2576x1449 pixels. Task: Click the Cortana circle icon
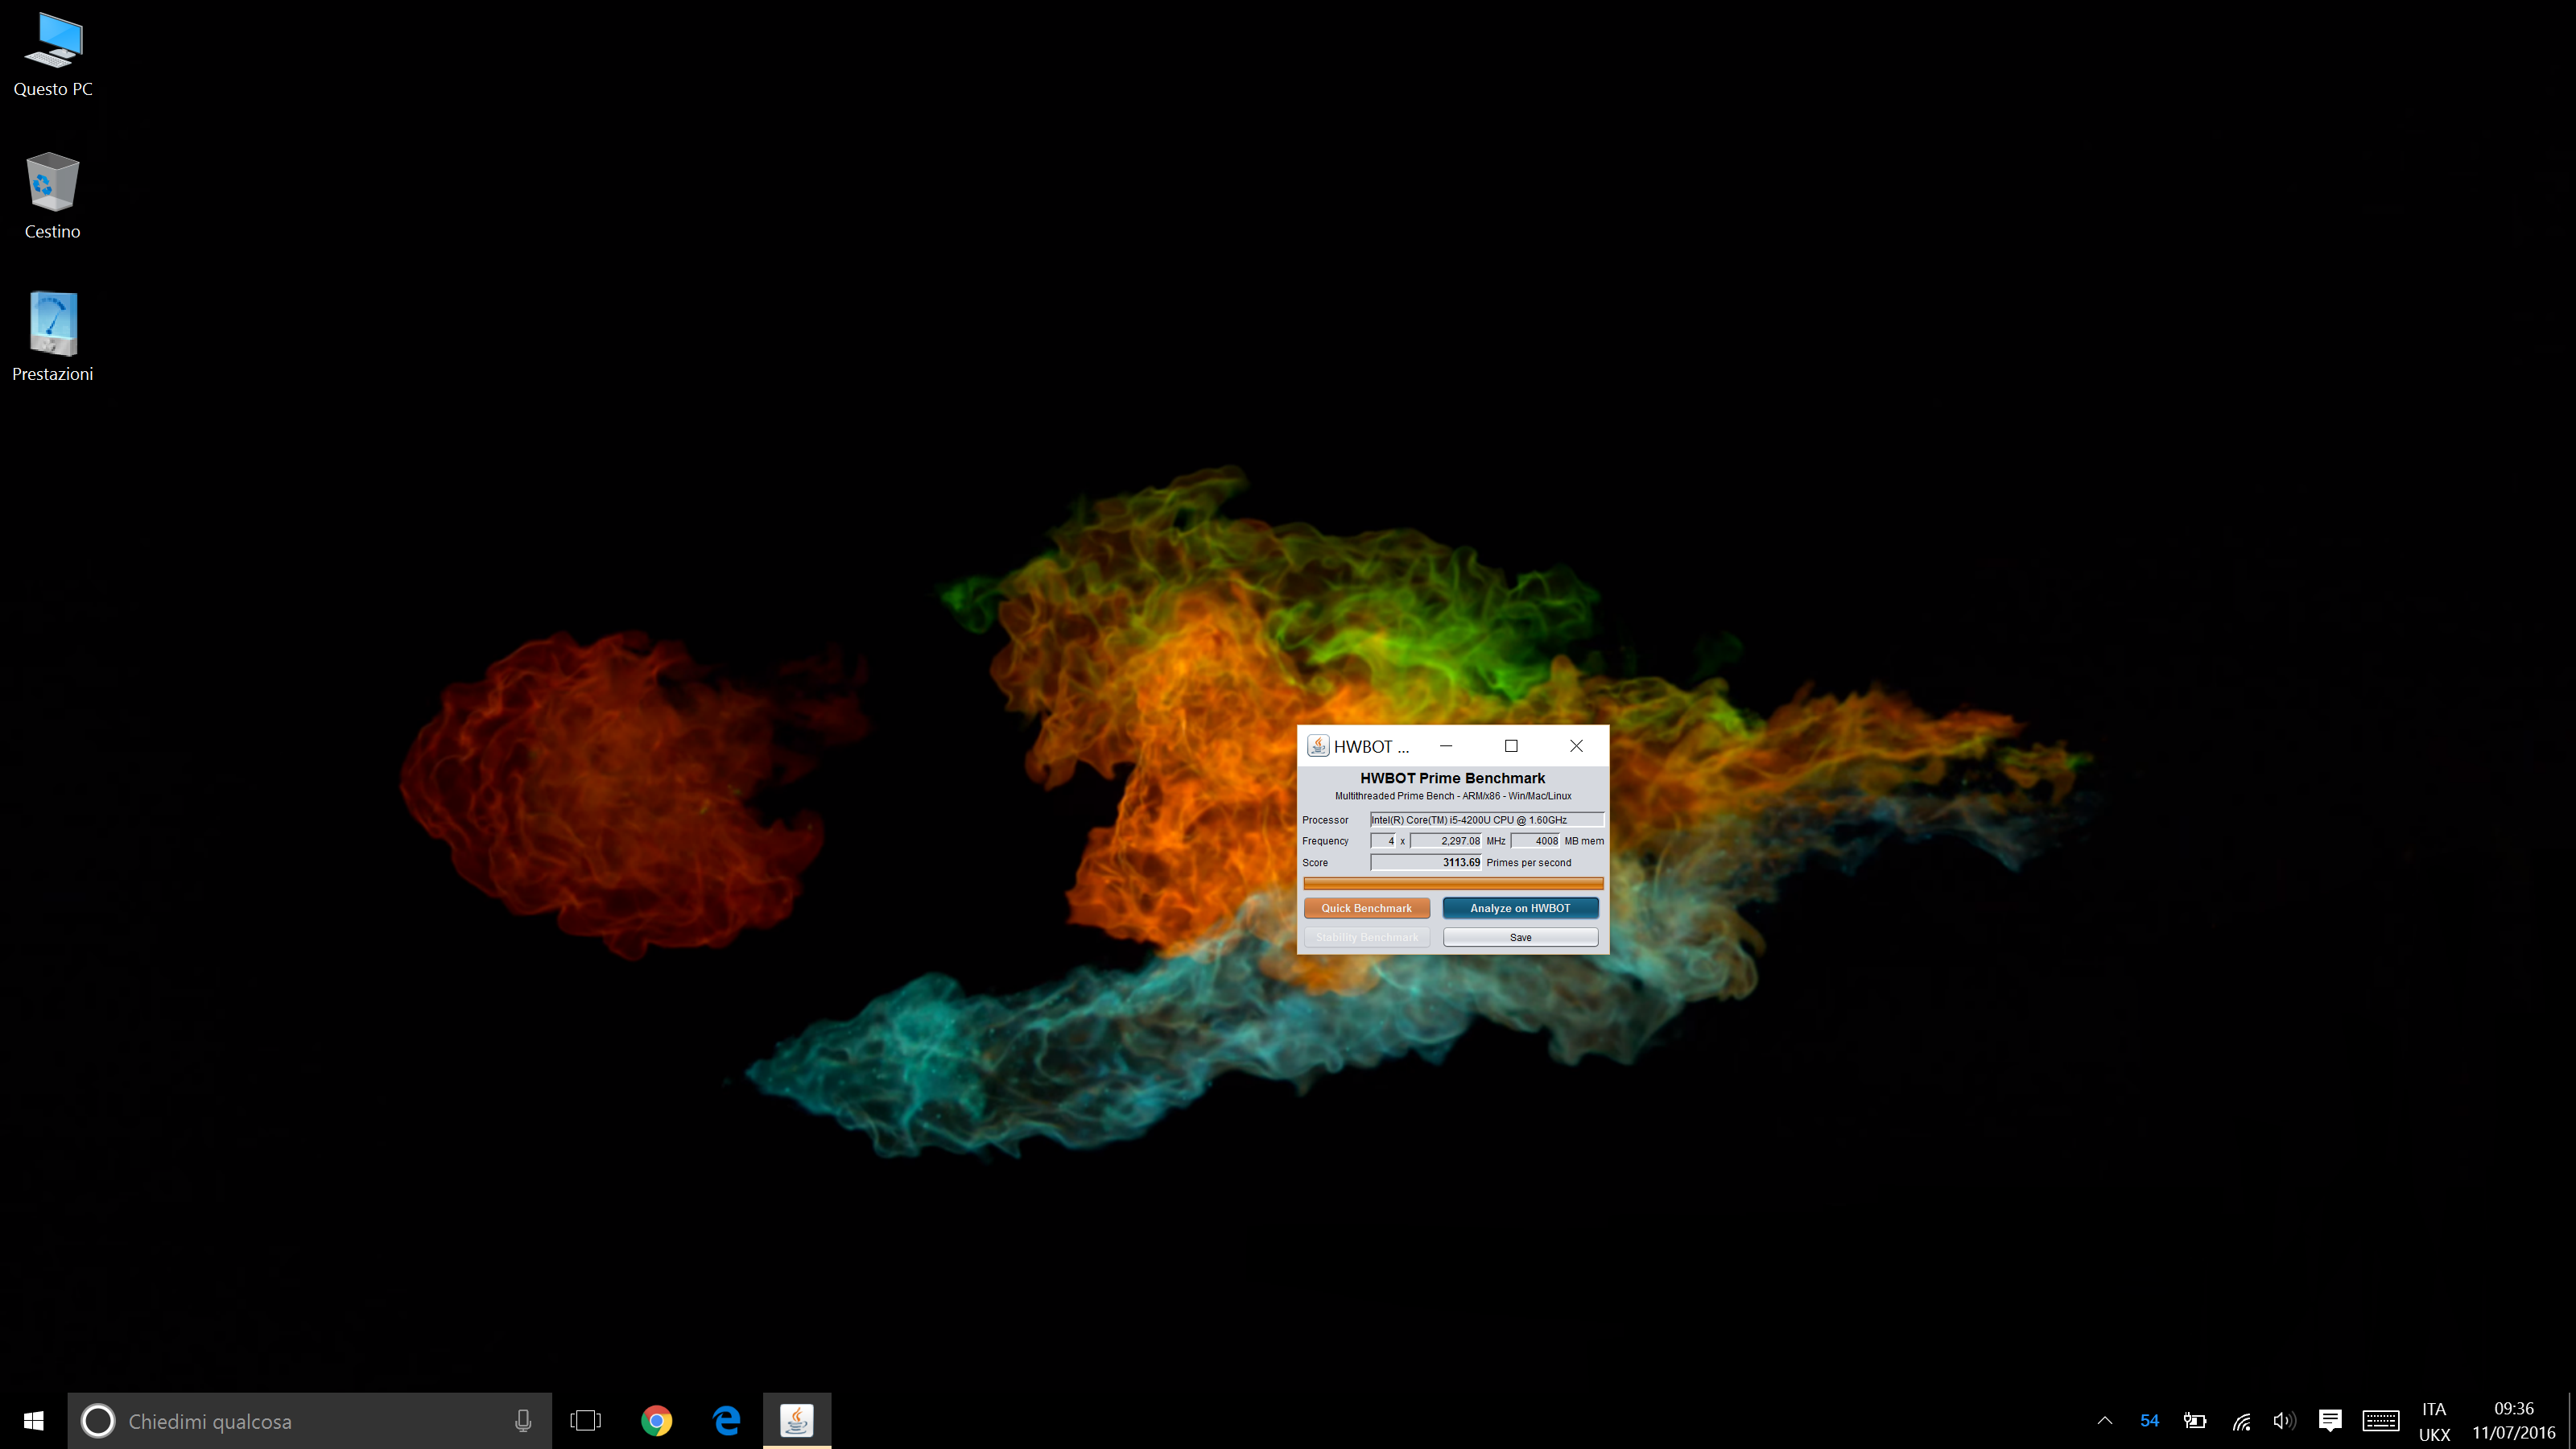[98, 1420]
